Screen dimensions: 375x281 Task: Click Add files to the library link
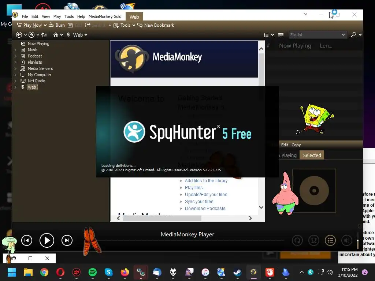[206, 181]
